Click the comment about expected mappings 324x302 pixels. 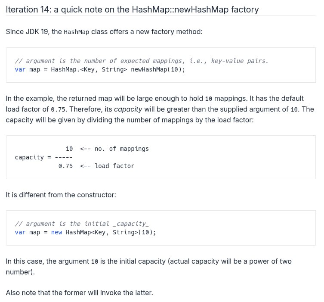click(142, 61)
